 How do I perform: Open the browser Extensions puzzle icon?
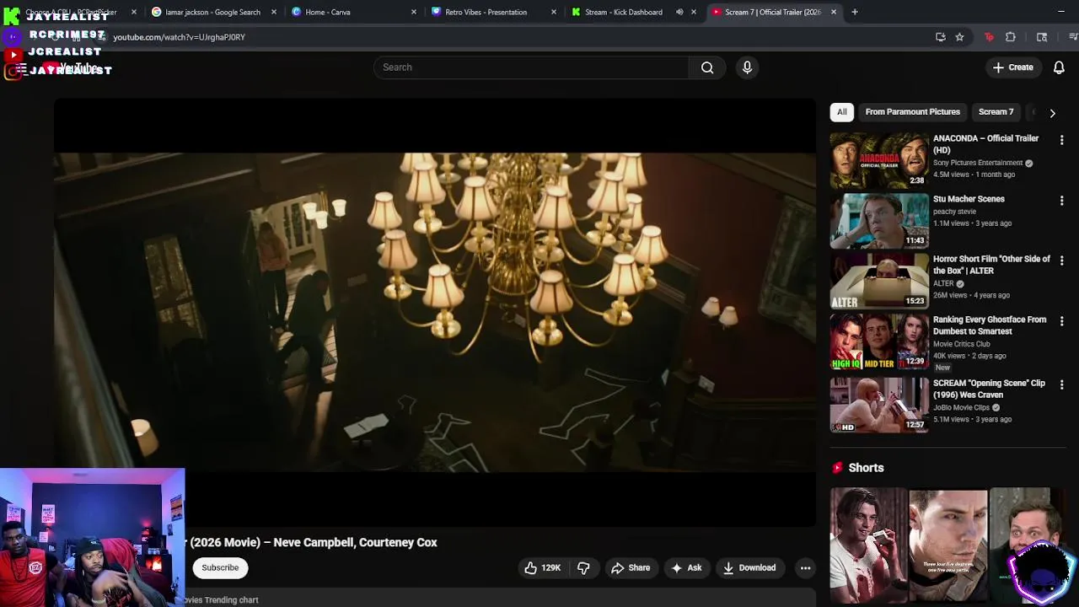click(x=1011, y=37)
